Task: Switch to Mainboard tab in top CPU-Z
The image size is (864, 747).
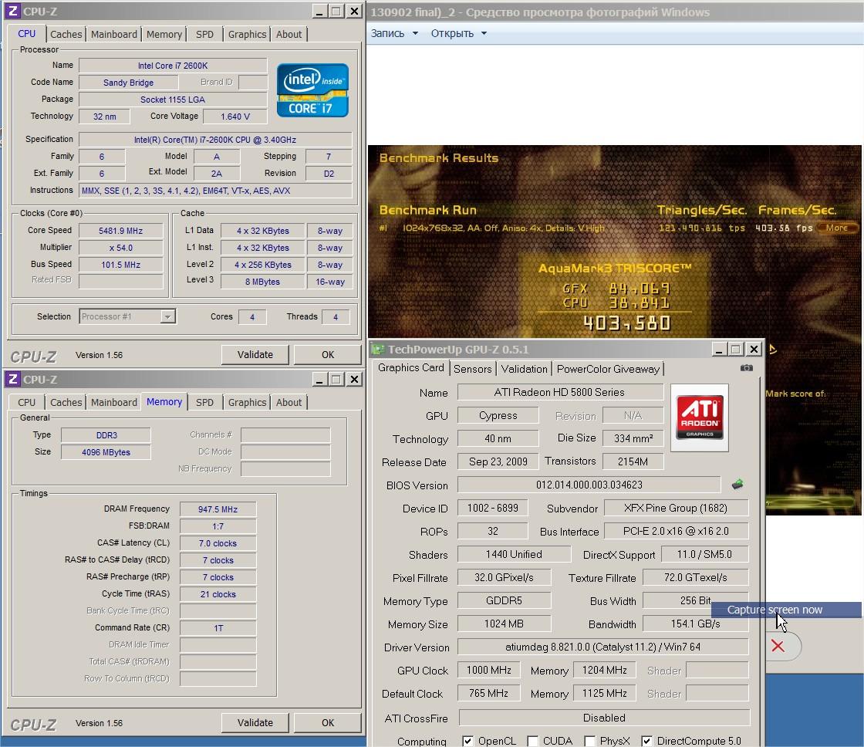Action: [114, 34]
